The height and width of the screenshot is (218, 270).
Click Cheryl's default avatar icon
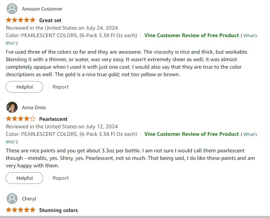12,198
